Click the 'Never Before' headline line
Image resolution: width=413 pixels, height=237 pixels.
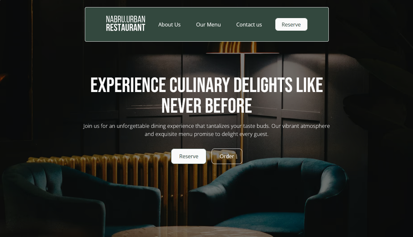click(207, 106)
